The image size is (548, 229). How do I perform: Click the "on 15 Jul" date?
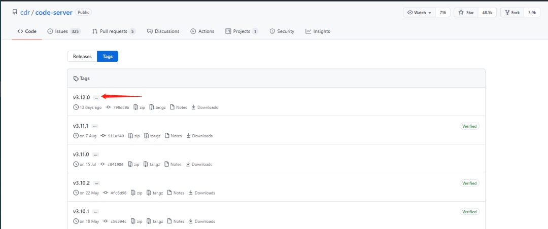[88, 165]
